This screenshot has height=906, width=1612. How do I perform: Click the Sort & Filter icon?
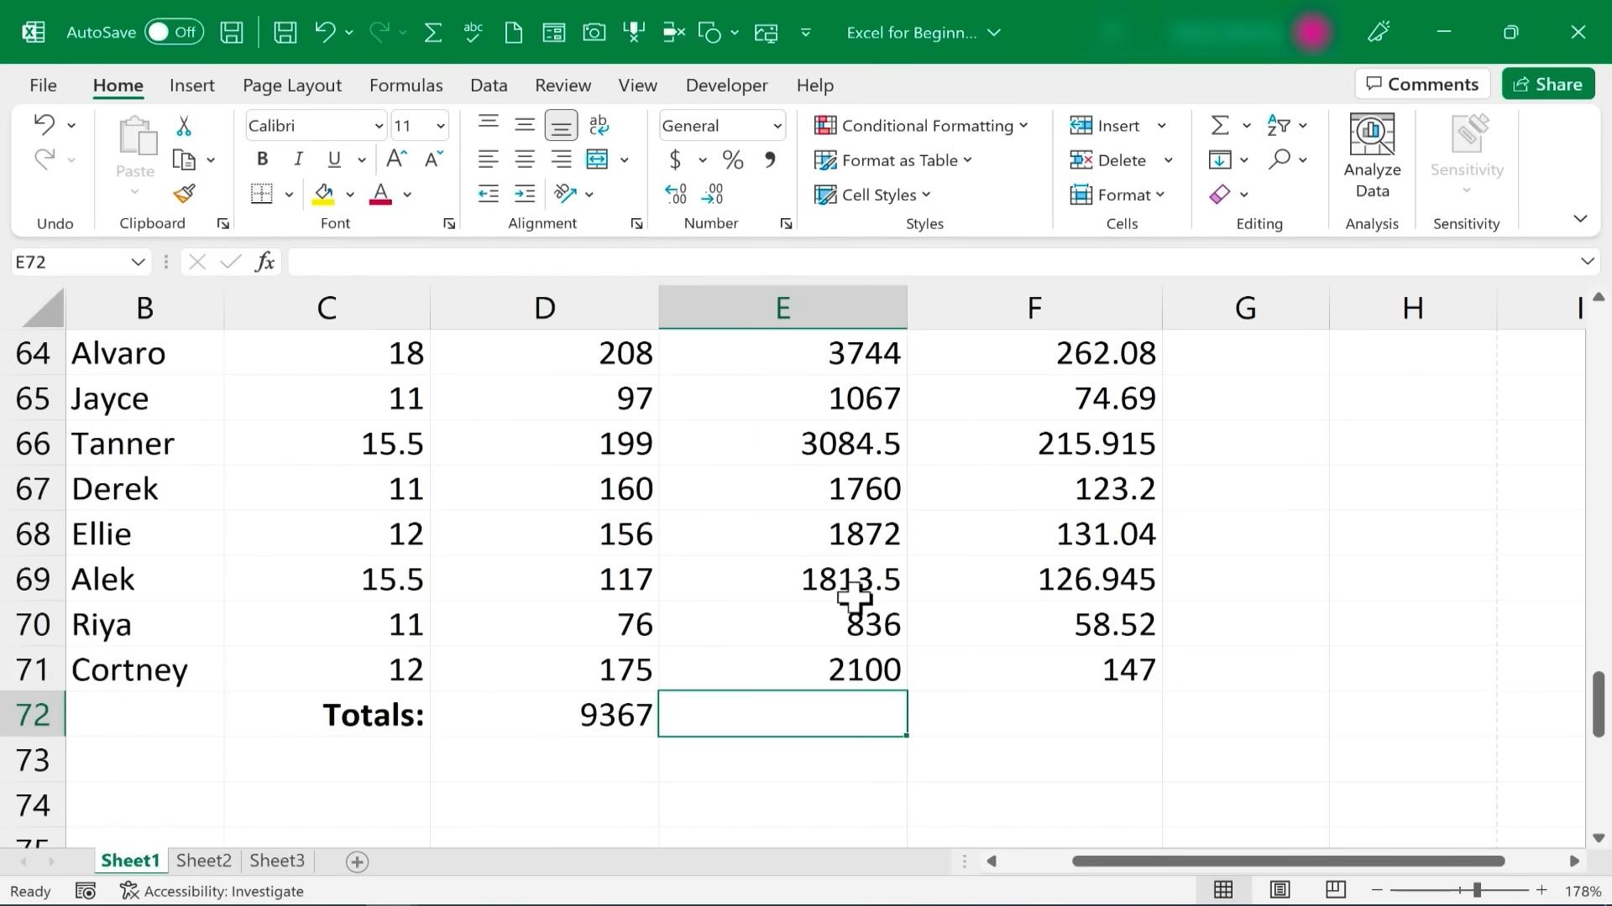pos(1279,125)
